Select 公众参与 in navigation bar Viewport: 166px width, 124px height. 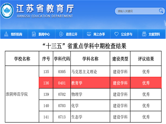127,34
